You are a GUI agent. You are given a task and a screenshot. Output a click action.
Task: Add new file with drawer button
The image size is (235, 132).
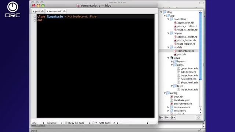coord(161,118)
